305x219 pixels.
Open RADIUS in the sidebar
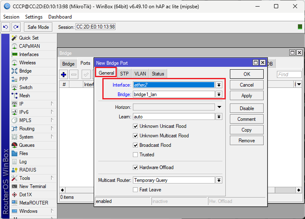[28, 170]
